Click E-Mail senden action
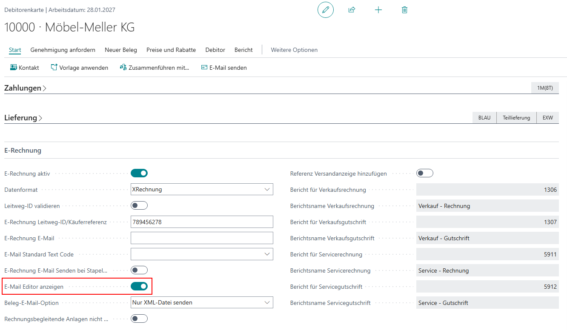 (x=224, y=68)
